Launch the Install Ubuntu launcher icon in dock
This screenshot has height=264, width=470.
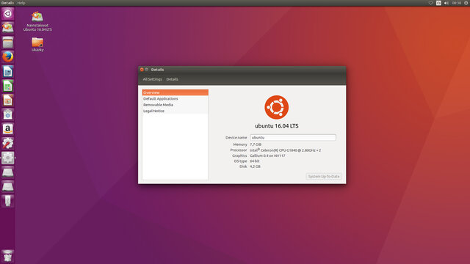click(8, 28)
